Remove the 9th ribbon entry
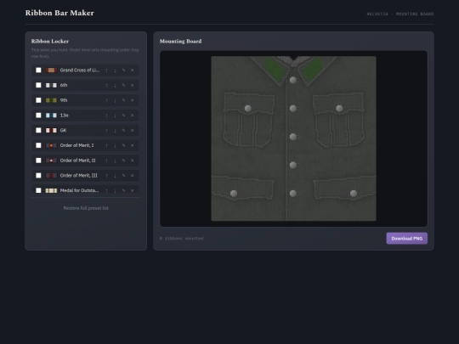Viewport: 459px width, 344px height. click(x=133, y=100)
